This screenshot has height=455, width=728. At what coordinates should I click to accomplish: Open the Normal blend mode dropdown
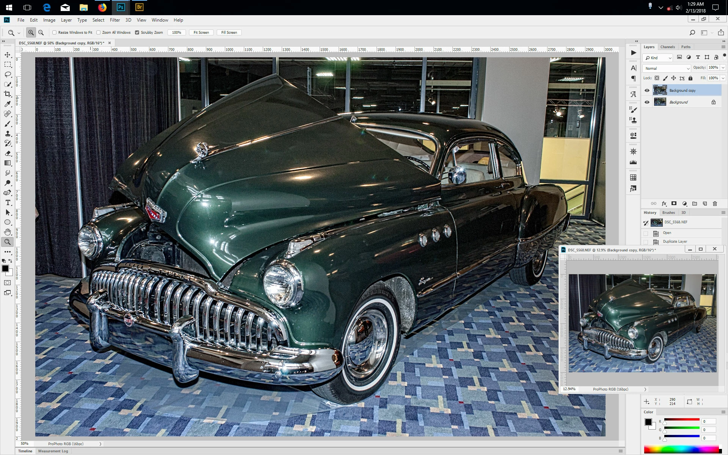coord(667,68)
